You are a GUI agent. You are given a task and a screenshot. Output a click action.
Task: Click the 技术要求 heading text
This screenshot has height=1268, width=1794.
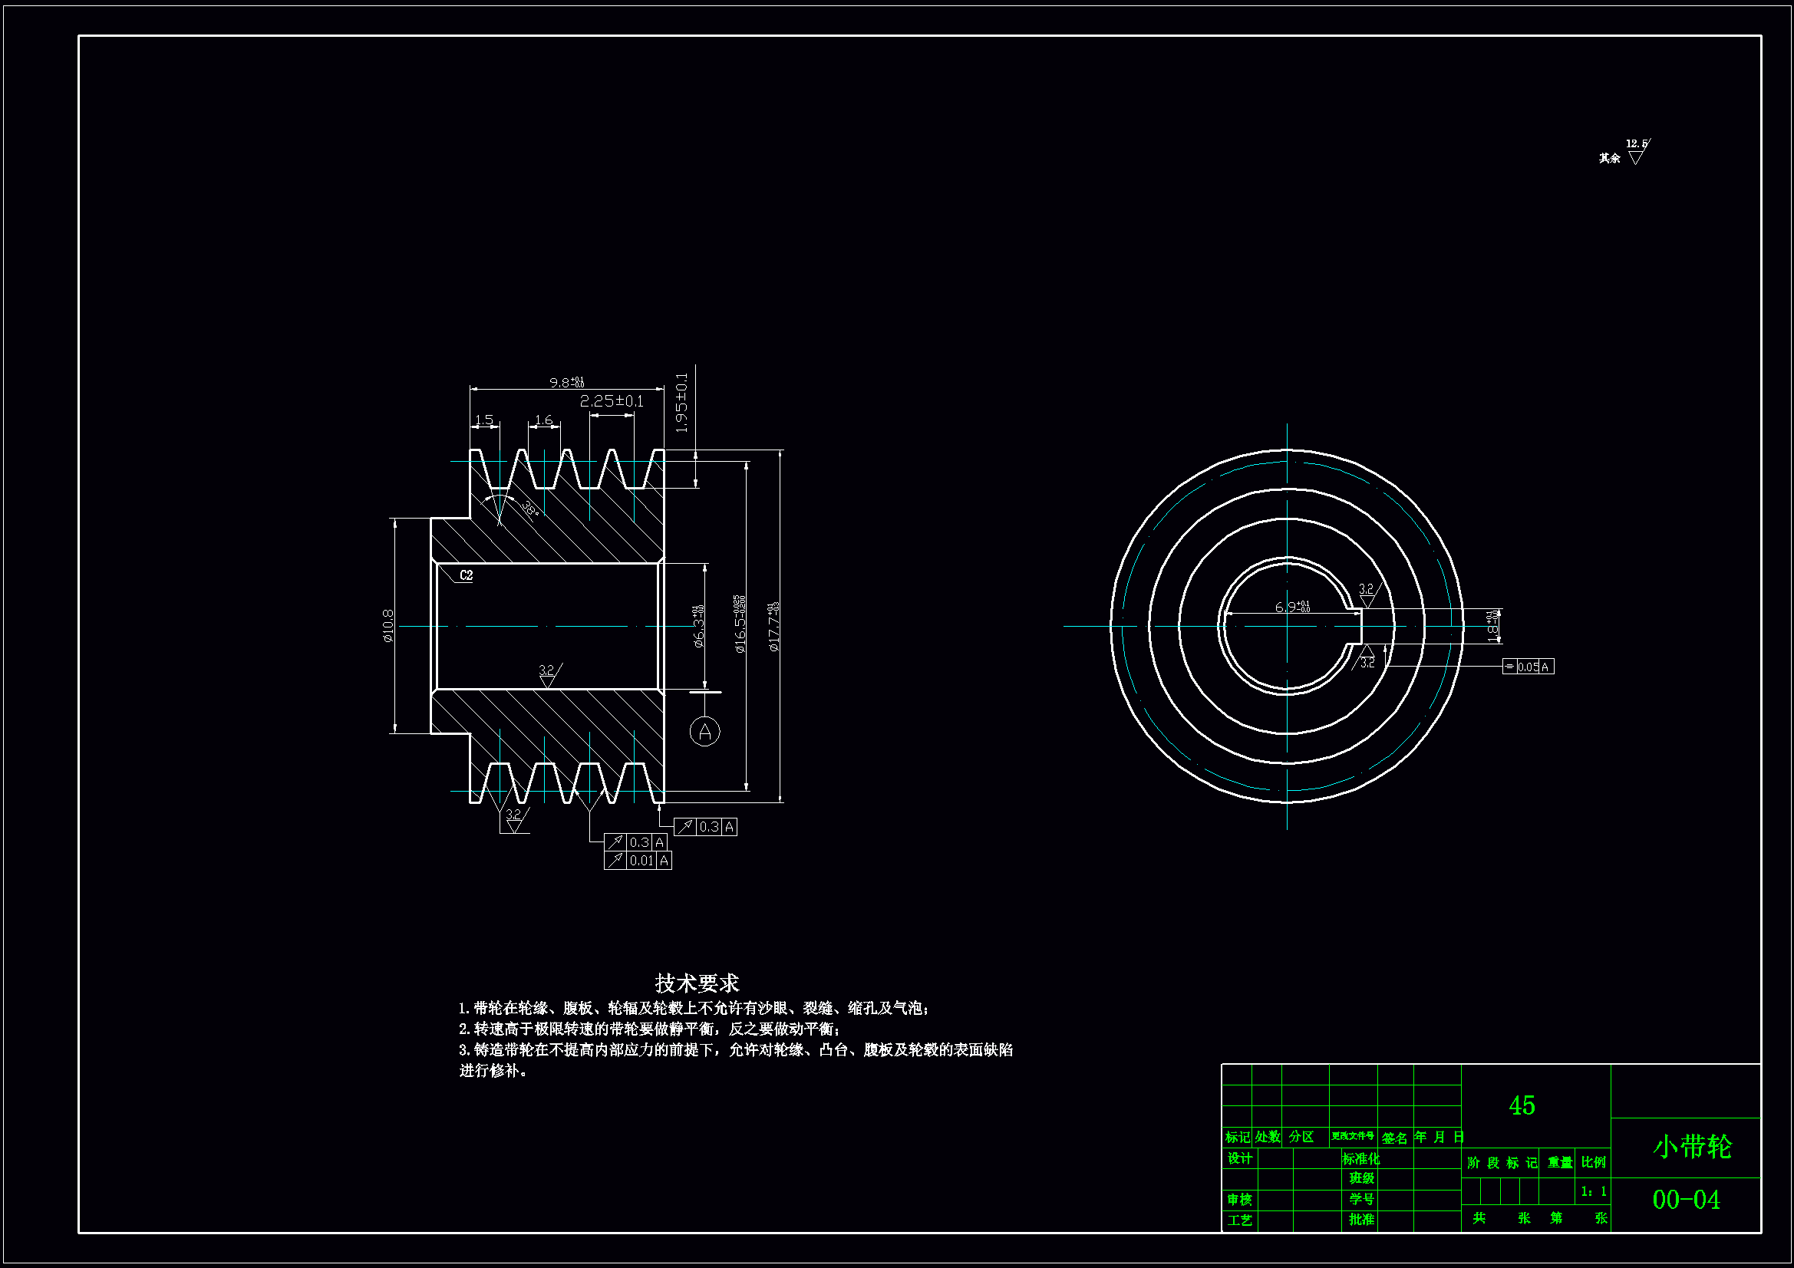pyautogui.click(x=696, y=983)
